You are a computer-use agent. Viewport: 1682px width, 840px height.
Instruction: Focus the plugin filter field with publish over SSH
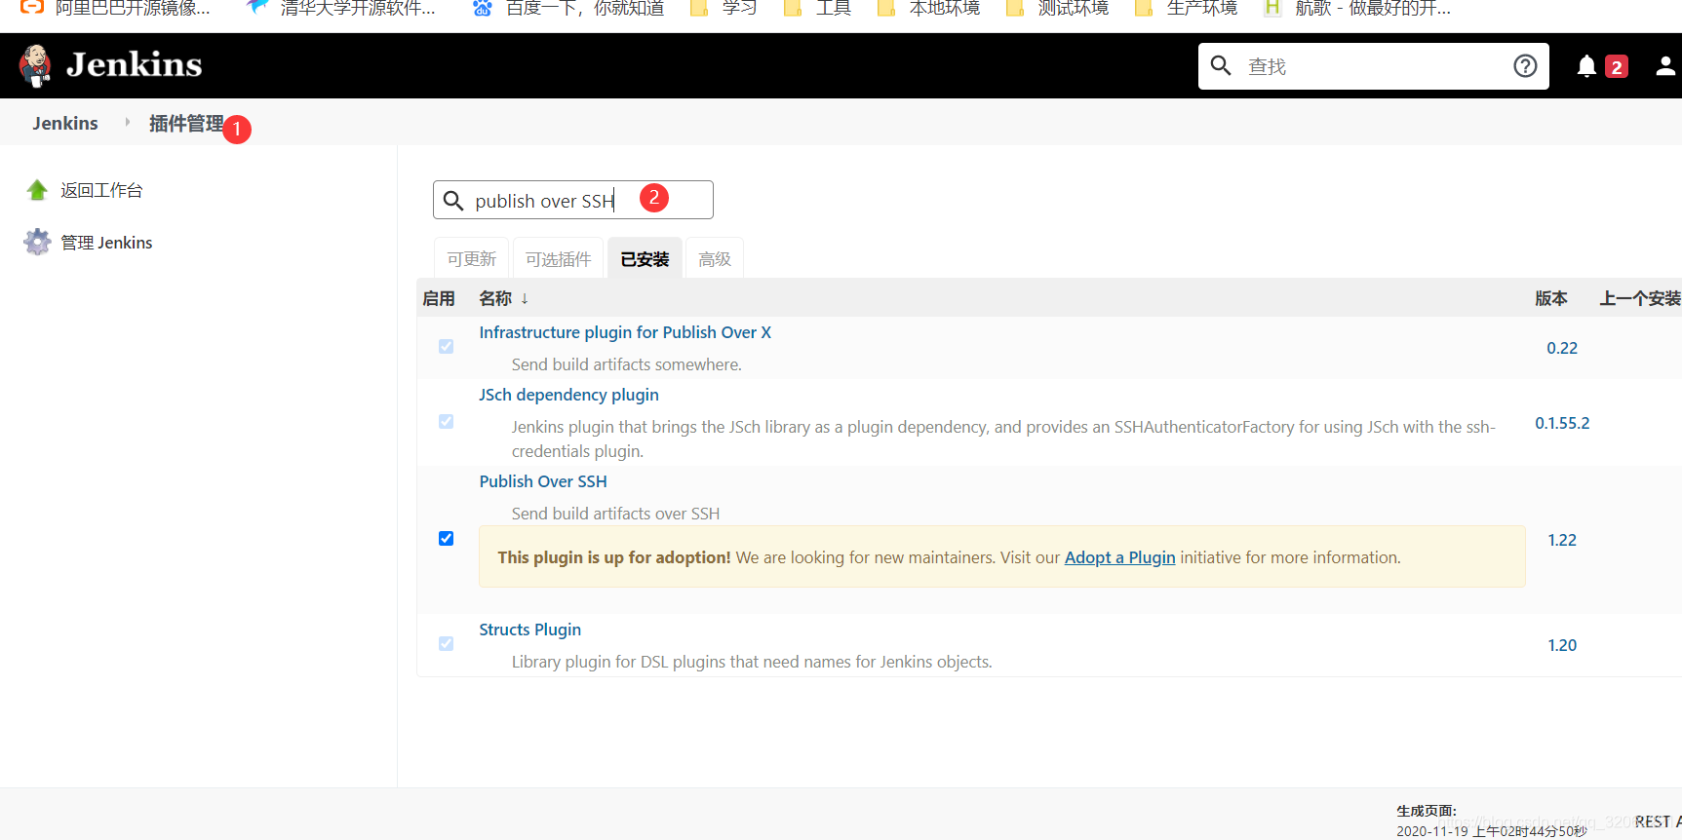click(573, 200)
